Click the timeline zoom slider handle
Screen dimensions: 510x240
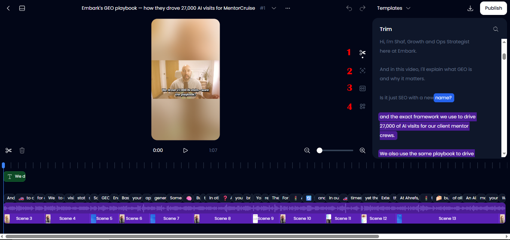320,150
